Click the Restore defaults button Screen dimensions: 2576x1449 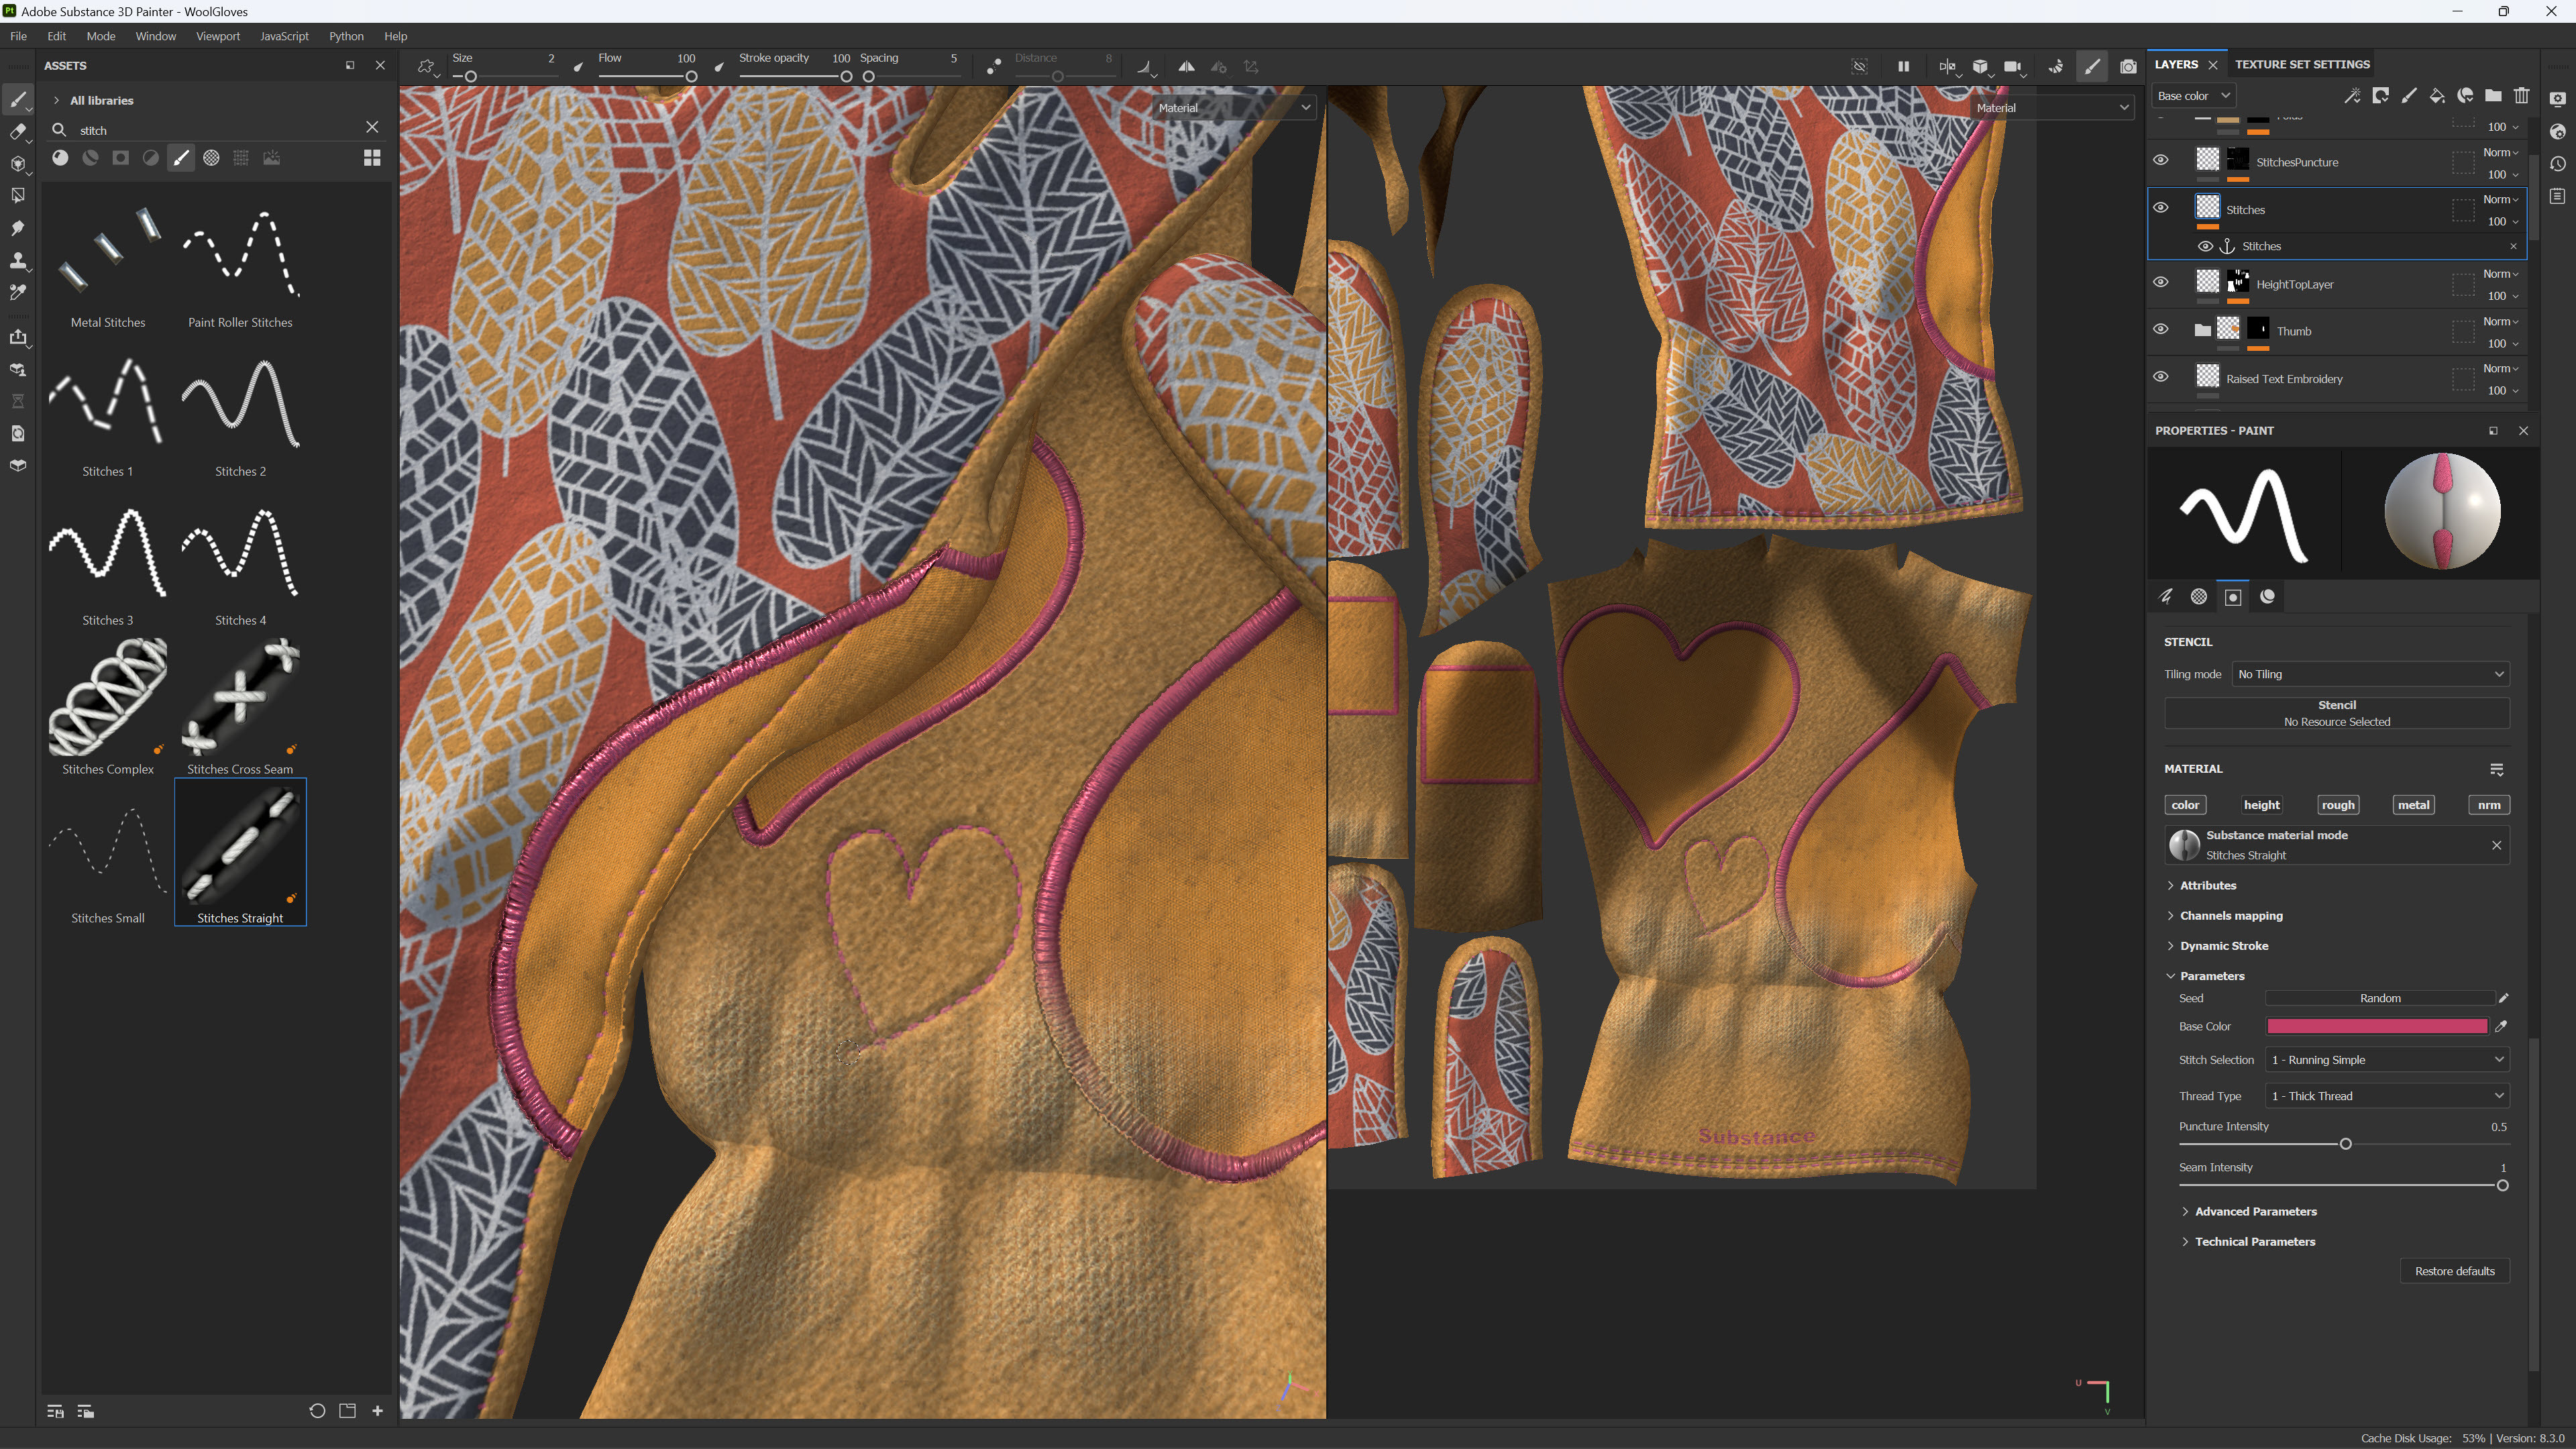[2454, 1271]
